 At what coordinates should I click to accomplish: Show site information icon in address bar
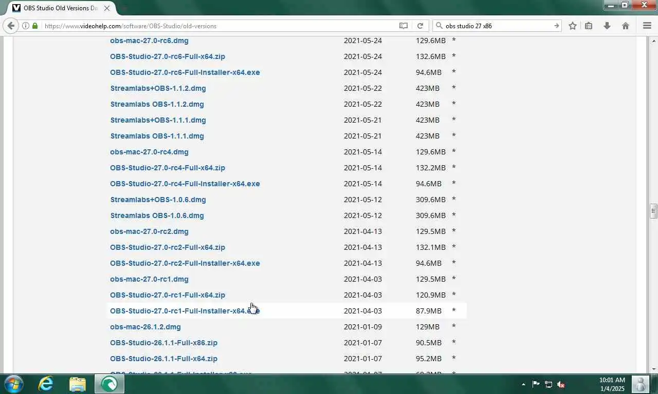[x=25, y=26]
